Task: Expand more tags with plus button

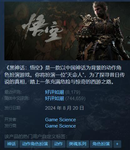Action: 117,144
